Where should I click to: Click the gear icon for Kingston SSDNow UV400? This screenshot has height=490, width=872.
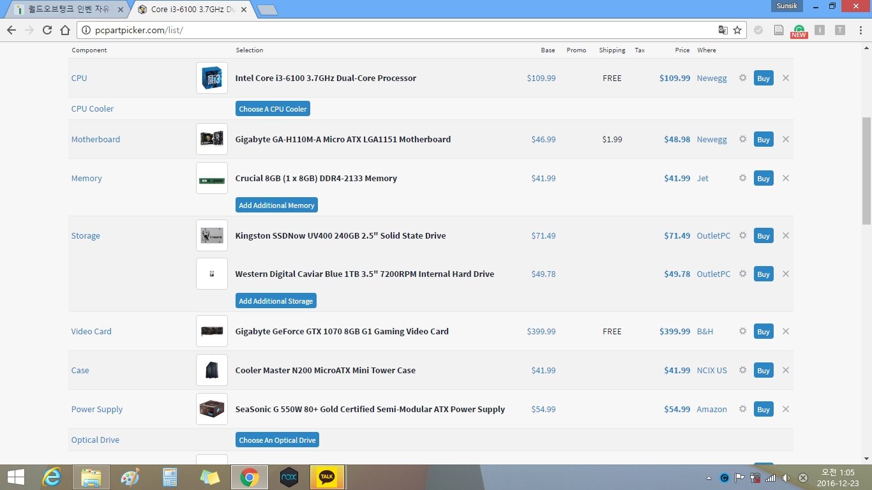[742, 235]
